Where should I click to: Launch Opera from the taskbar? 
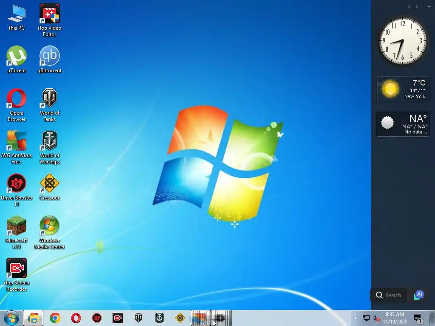(76, 318)
